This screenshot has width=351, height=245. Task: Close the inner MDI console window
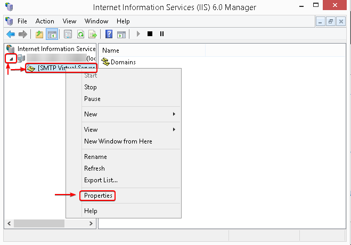(341, 22)
